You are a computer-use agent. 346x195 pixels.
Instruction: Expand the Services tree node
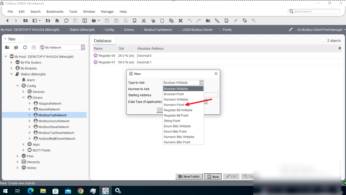pyautogui.click(x=23, y=92)
